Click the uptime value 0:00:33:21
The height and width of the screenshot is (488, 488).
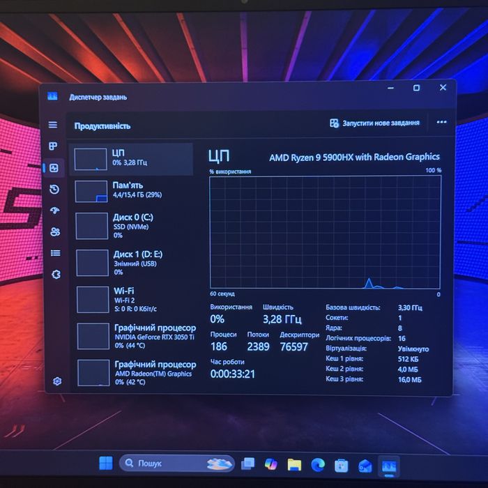[232, 374]
